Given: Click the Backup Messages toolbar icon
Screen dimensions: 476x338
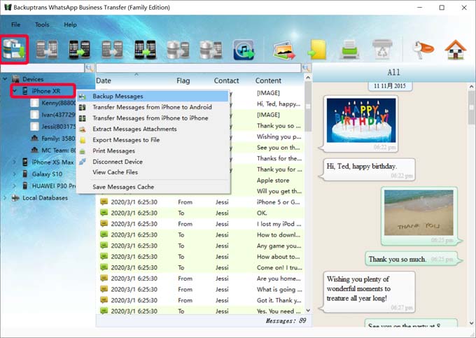Looking at the screenshot, I should (14, 50).
